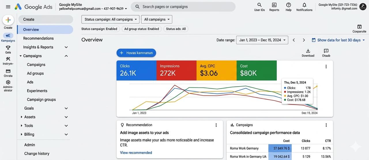This screenshot has width=369, height=160.
Task: Select the Gels trophy icon
Action: tap(8, 47)
